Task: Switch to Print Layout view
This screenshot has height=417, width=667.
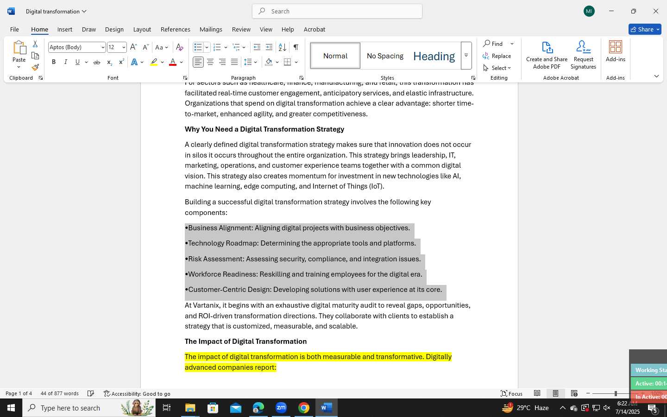Action: coord(555,393)
